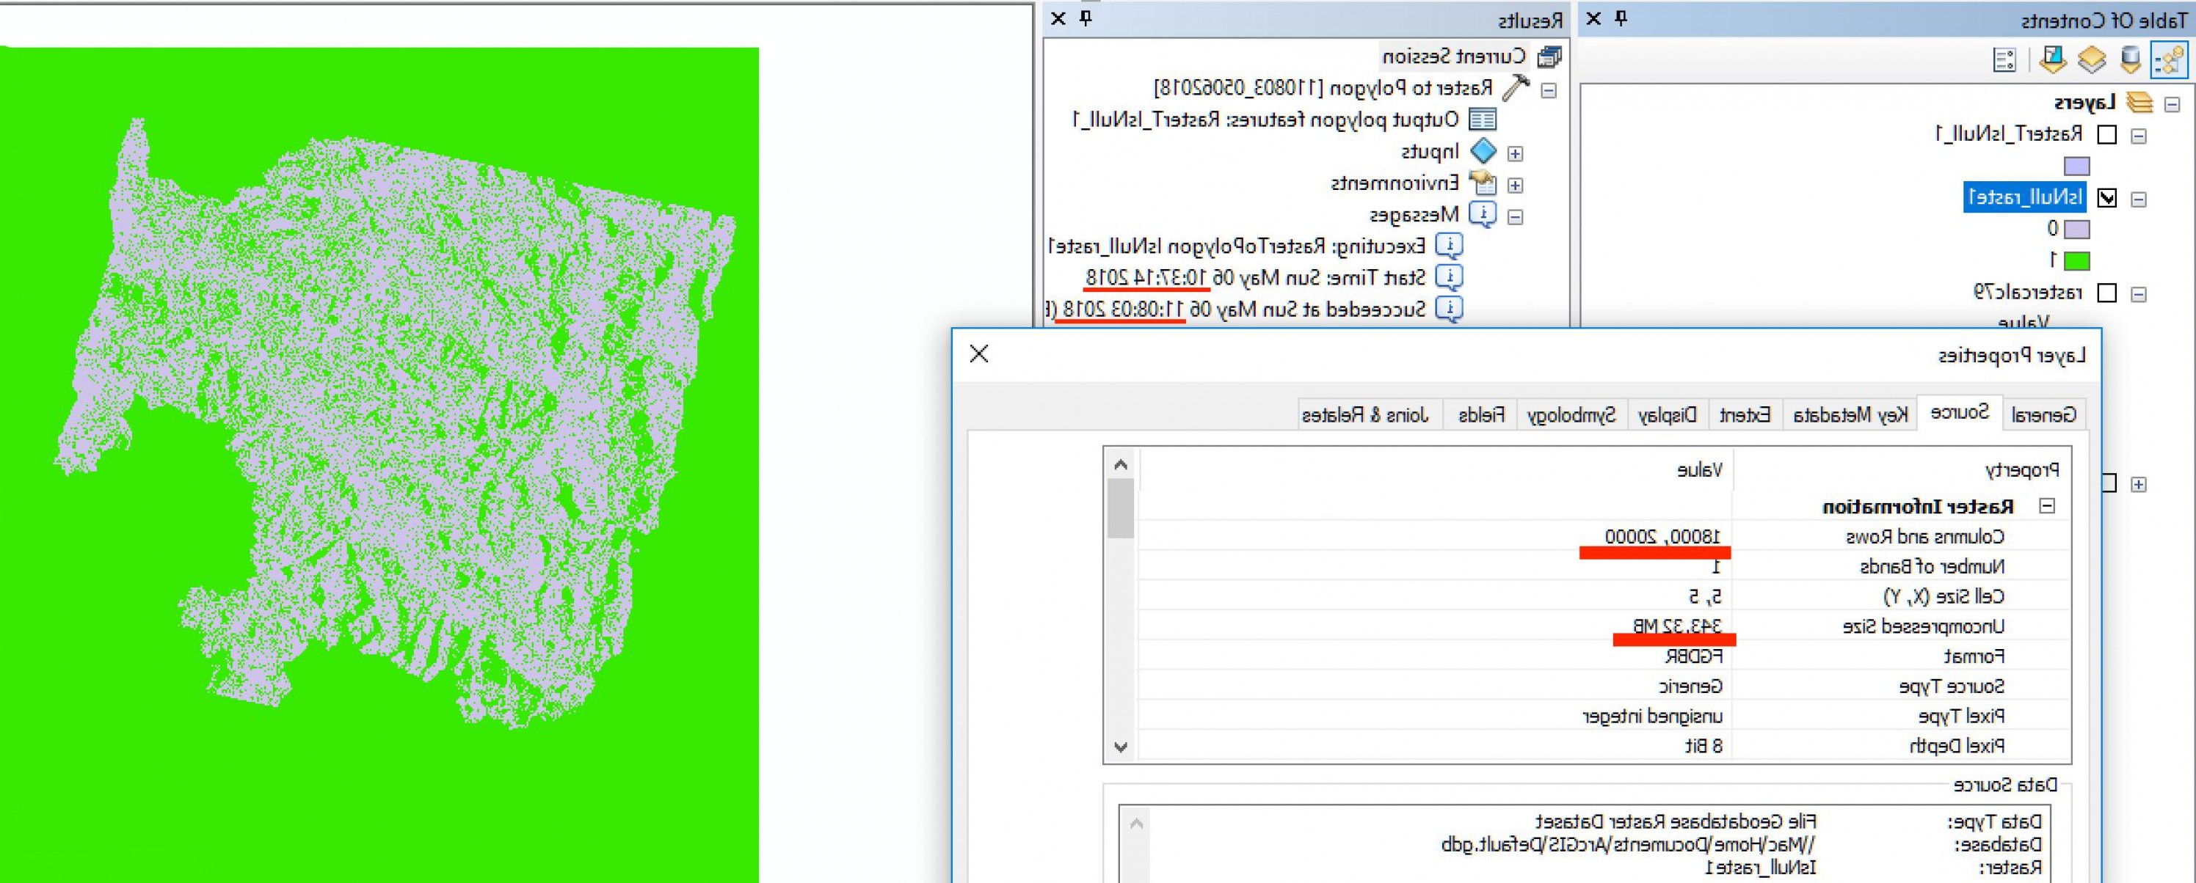Viewport: 2196px width, 883px height.
Task: Collapse the Messages node in Results
Action: [1515, 217]
